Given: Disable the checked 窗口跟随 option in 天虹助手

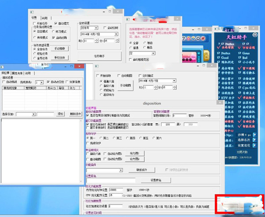Looking at the screenshot, I should click(x=240, y=68).
